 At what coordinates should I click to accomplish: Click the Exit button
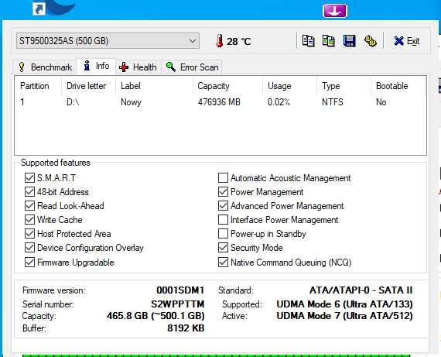407,41
